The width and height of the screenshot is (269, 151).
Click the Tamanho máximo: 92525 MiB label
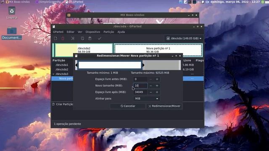coord(150,73)
